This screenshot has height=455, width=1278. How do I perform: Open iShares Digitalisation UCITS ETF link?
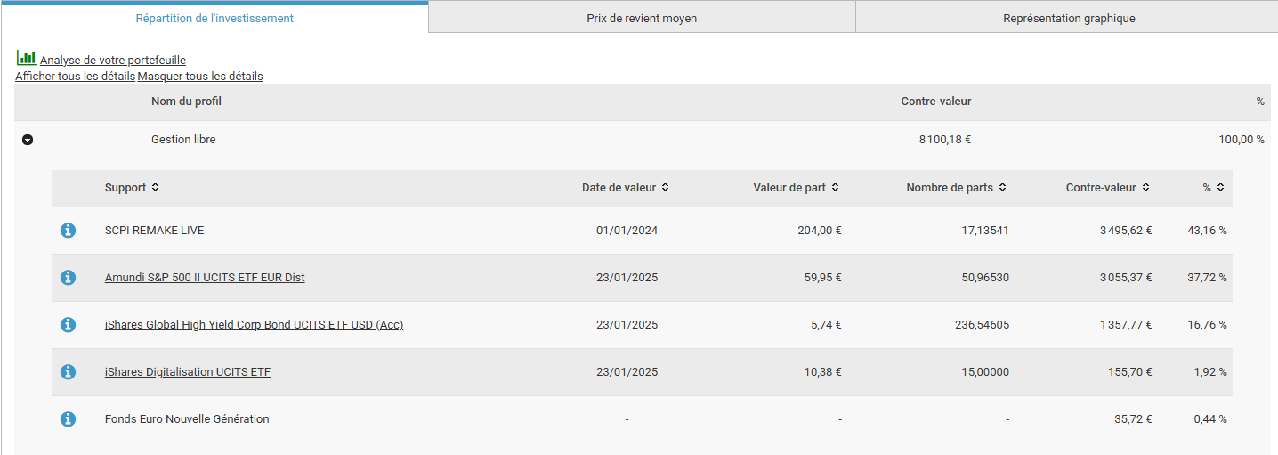click(x=187, y=372)
